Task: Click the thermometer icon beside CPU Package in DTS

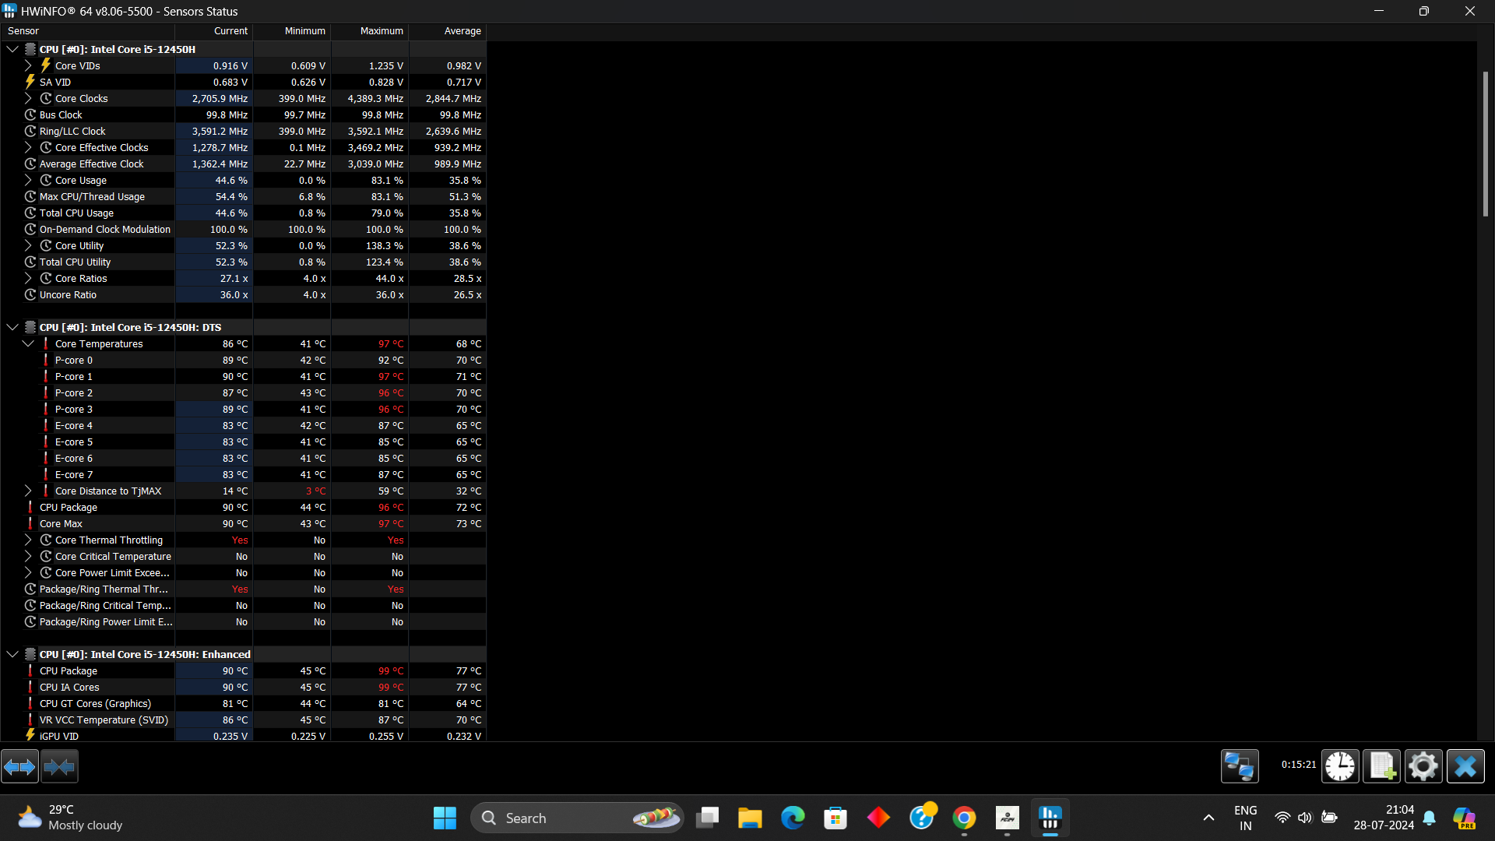Action: click(x=30, y=507)
